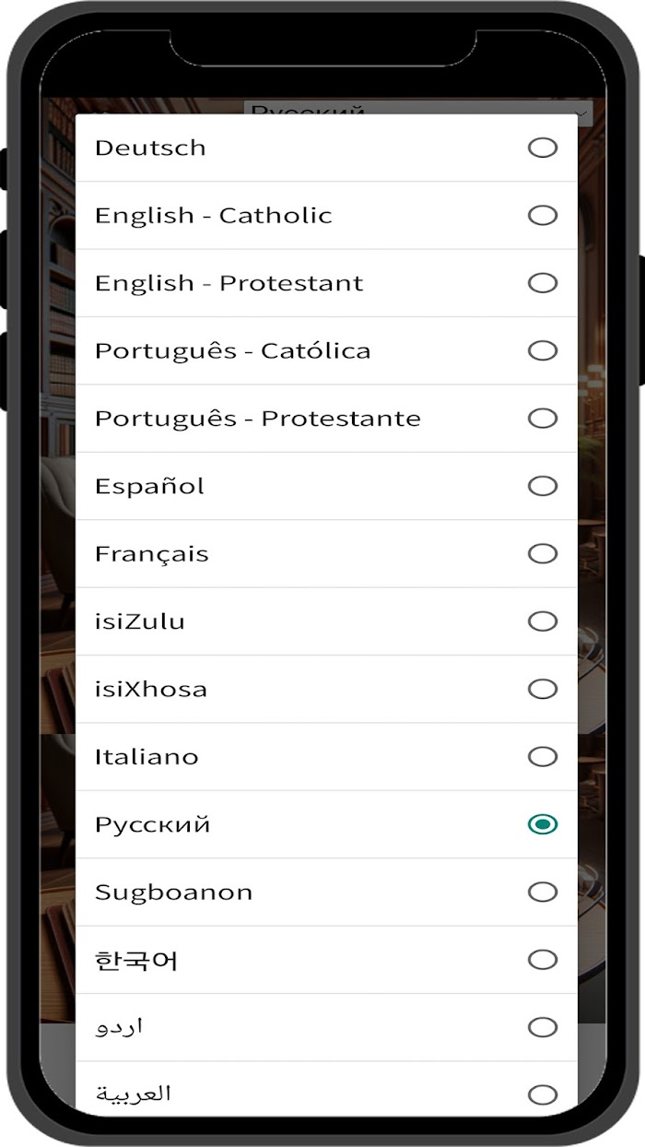Screen dimensions: 645x1147
Task: Select the Español radio button
Action: pos(543,486)
